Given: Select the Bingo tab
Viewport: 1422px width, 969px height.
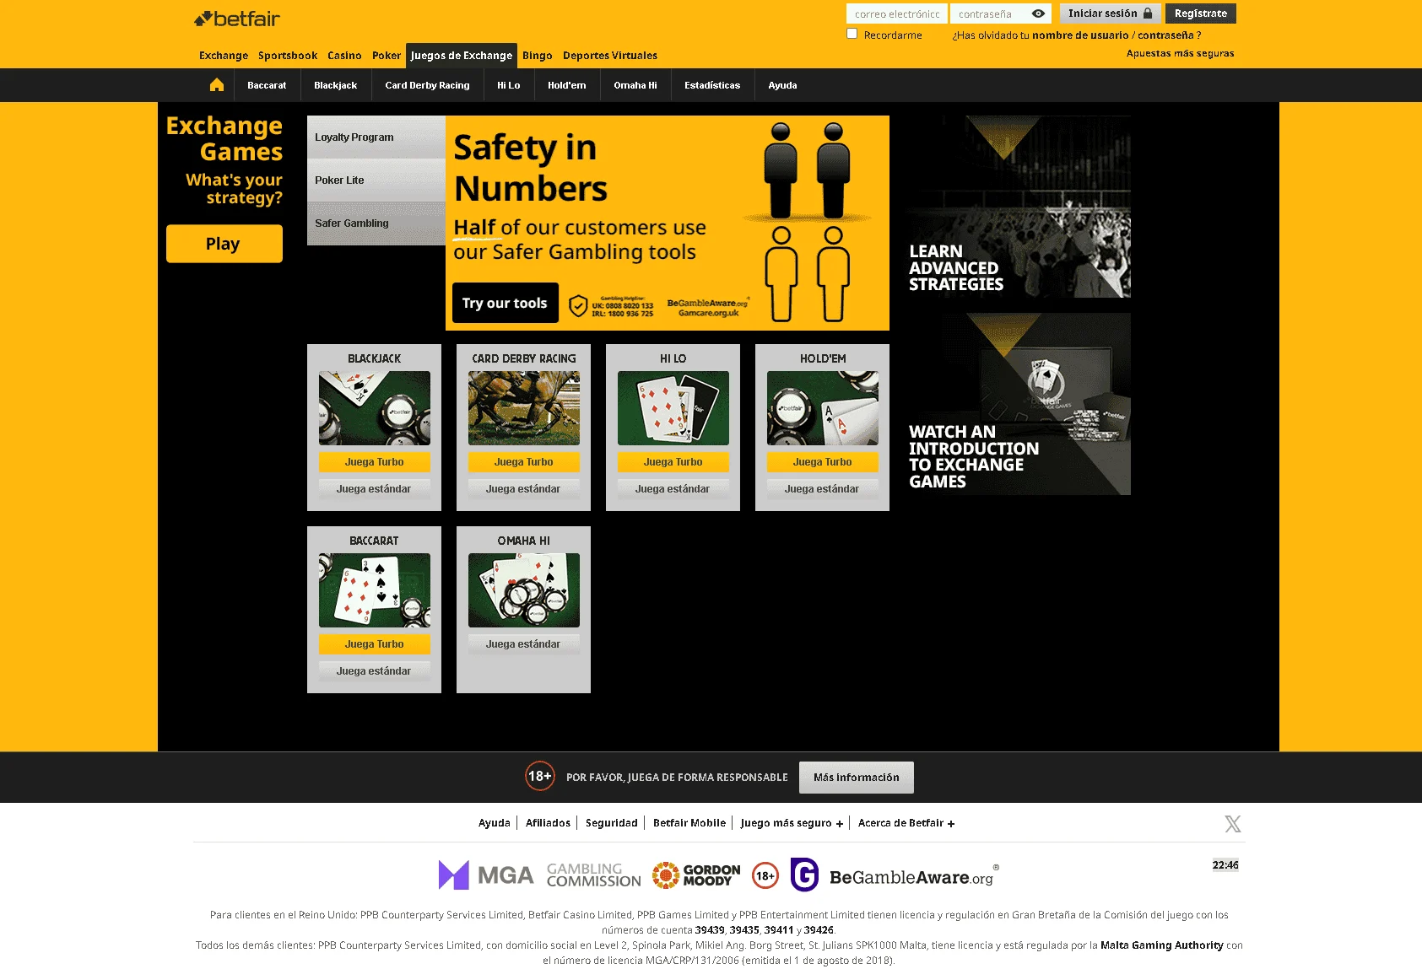Looking at the screenshot, I should 537,56.
